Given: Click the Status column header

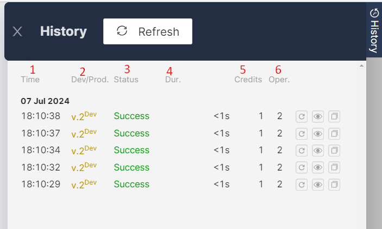Looking at the screenshot, I should pyautogui.click(x=126, y=80).
